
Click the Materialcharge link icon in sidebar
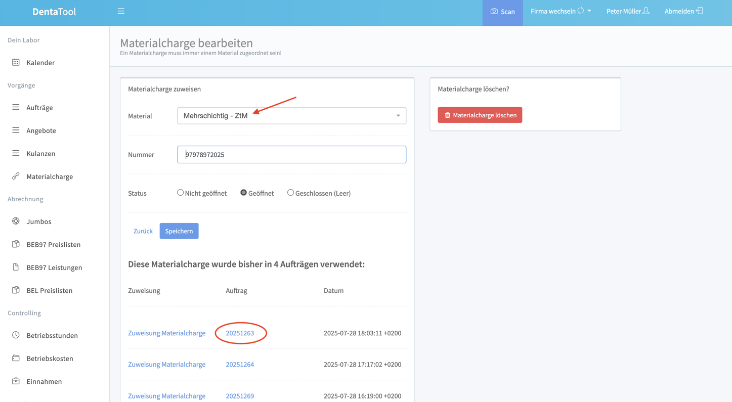16,176
